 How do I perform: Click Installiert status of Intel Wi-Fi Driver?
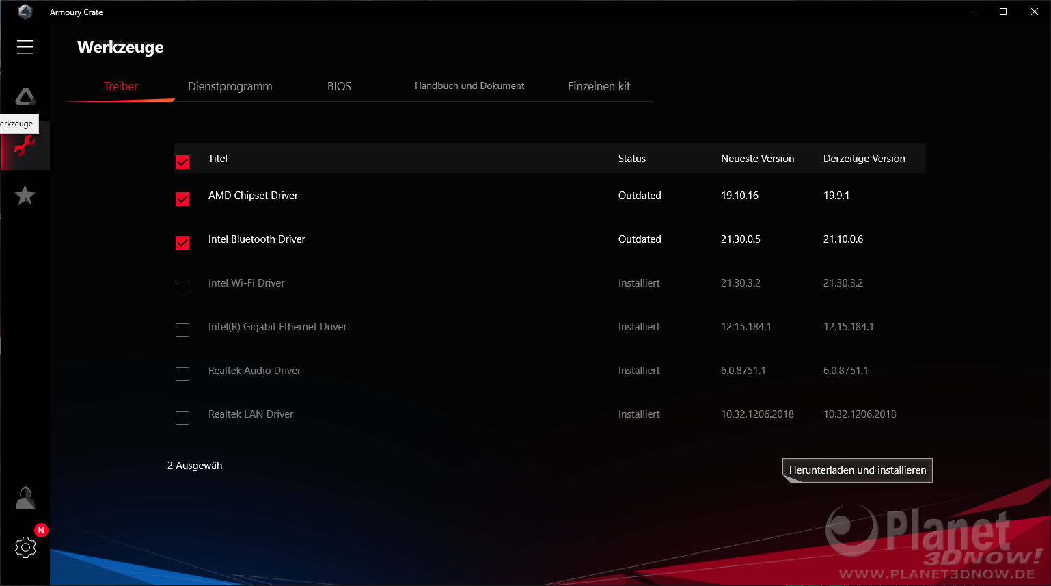[x=639, y=283]
